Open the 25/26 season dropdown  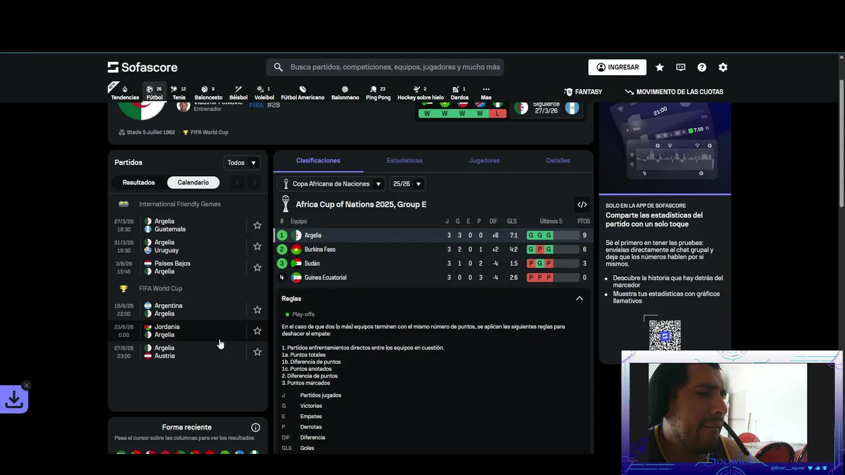coord(407,184)
